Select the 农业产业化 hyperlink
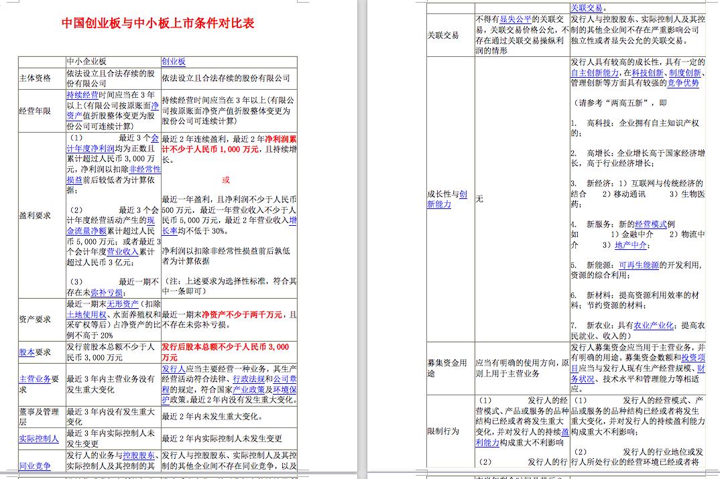 (x=653, y=324)
